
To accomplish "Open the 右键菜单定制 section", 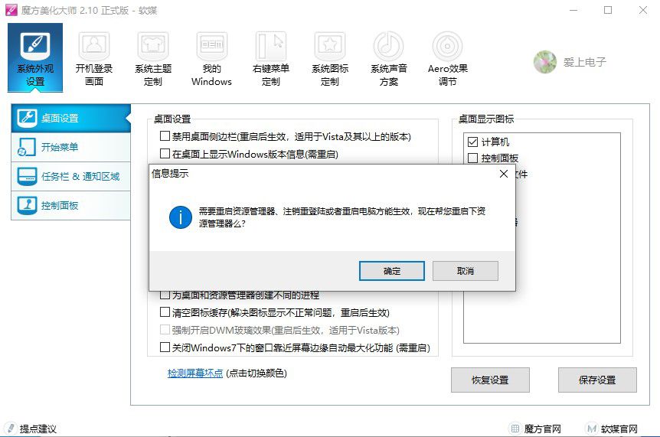I will [270, 59].
